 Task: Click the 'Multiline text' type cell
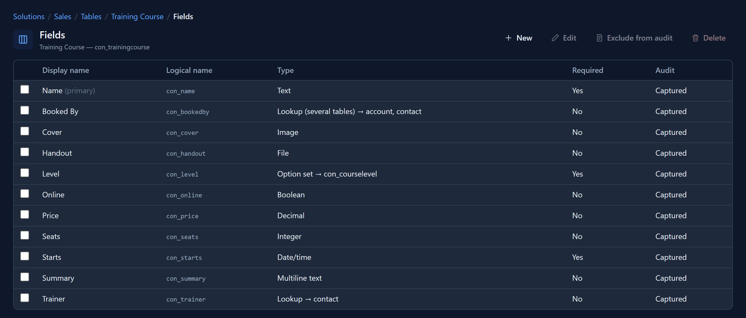299,278
